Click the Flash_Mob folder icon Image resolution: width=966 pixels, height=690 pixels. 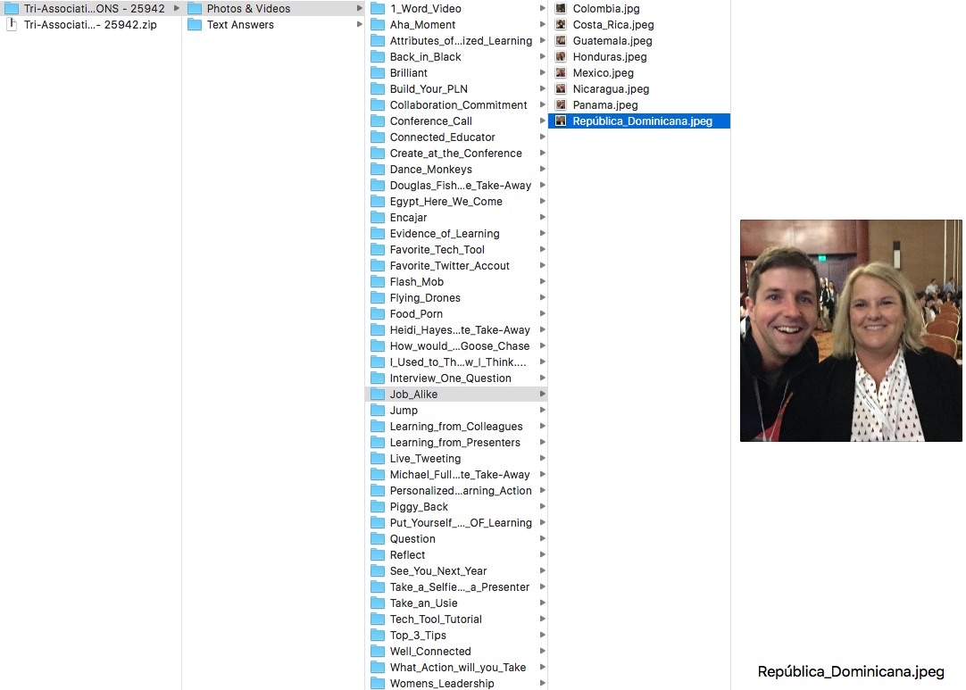click(x=378, y=281)
